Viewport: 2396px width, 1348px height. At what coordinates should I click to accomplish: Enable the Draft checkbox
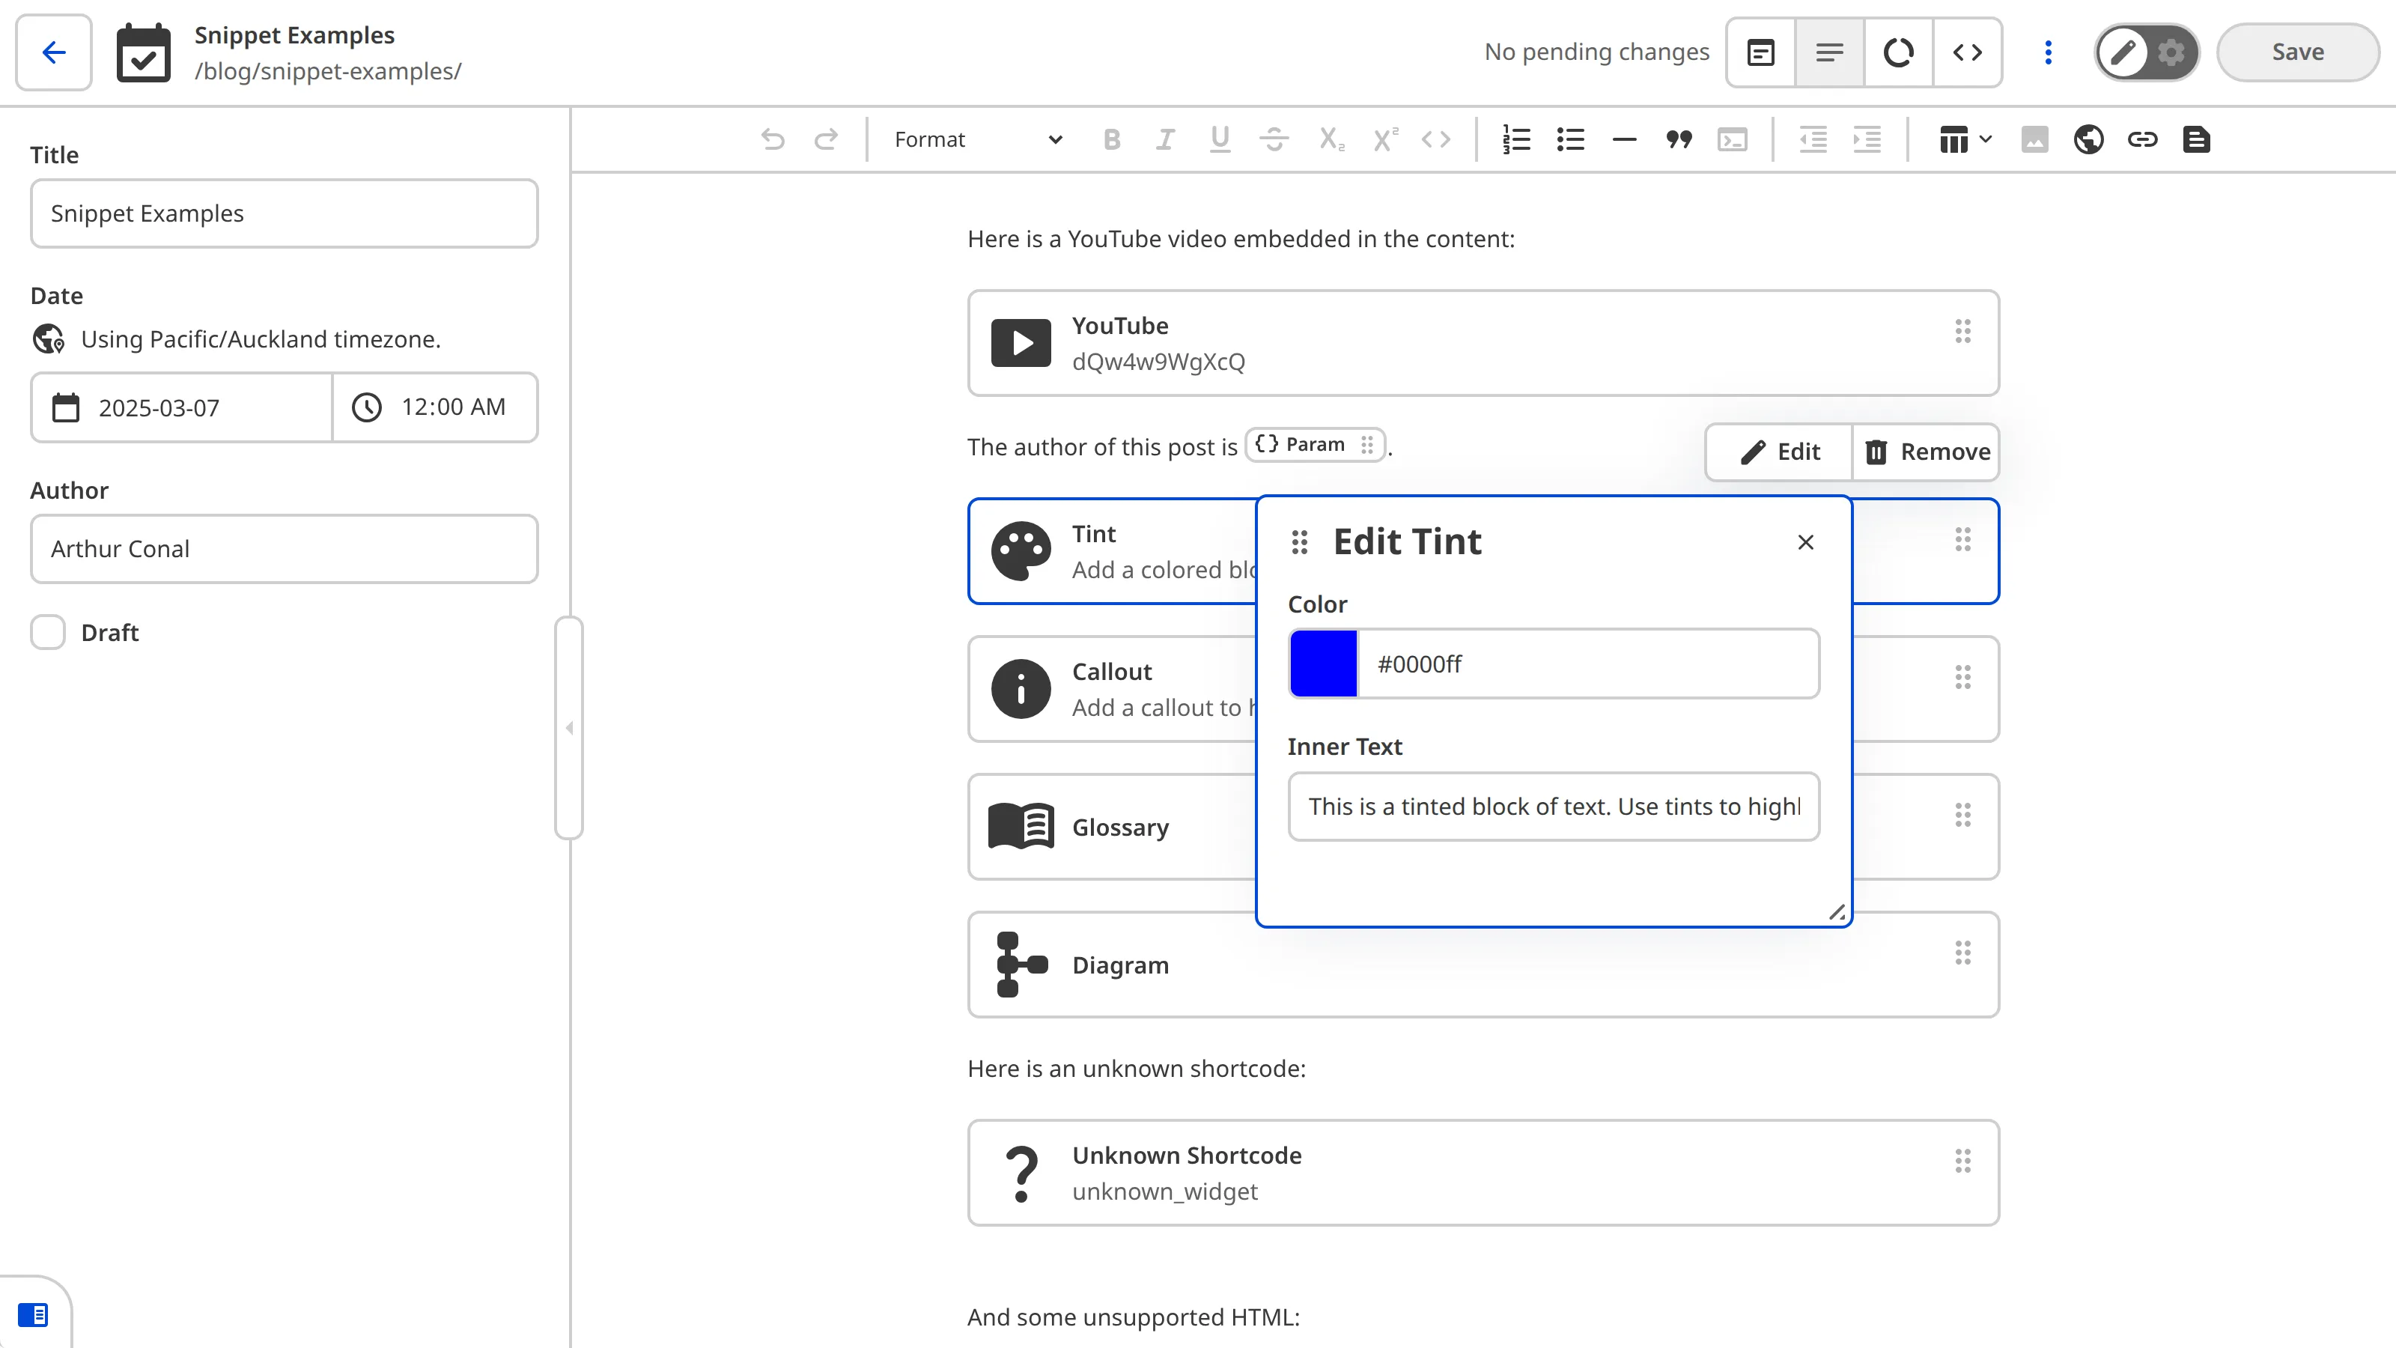tap(47, 631)
